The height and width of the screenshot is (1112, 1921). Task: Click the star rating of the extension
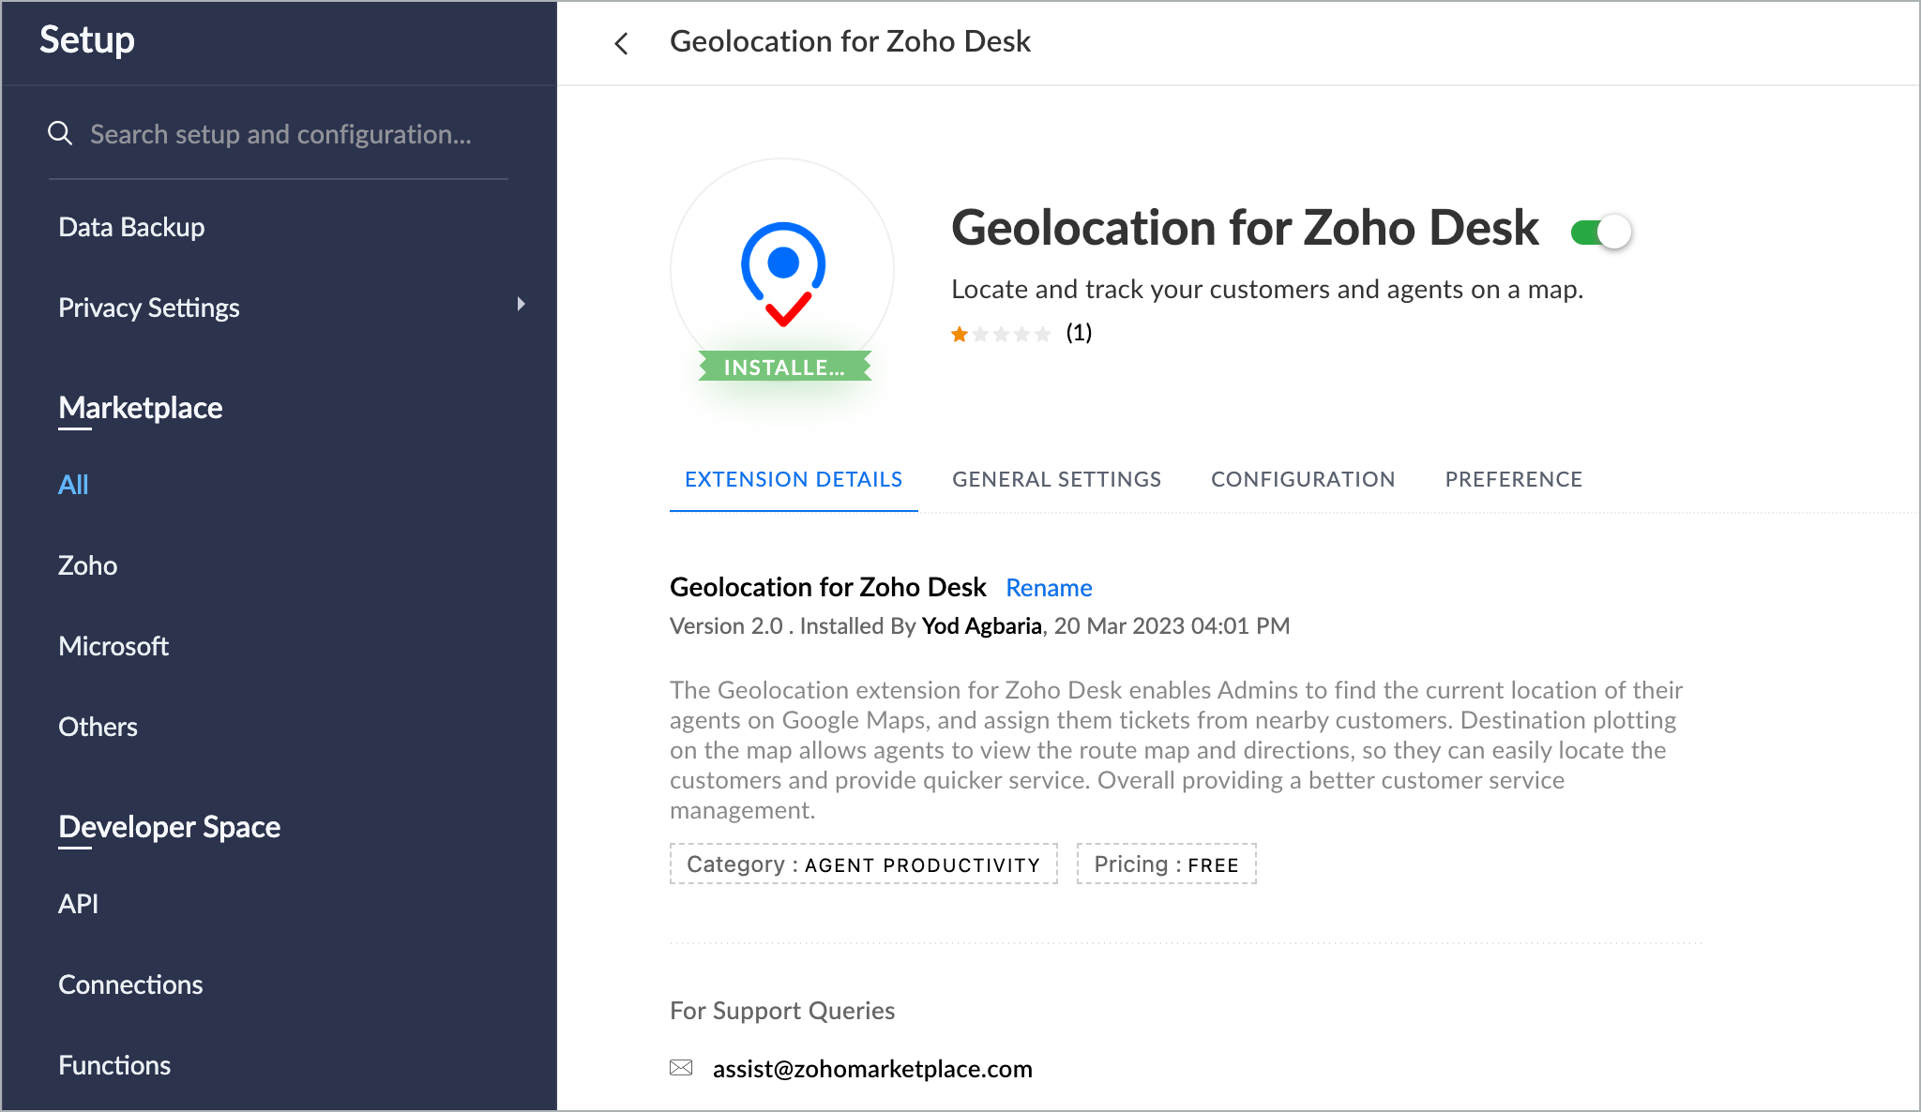point(1000,334)
